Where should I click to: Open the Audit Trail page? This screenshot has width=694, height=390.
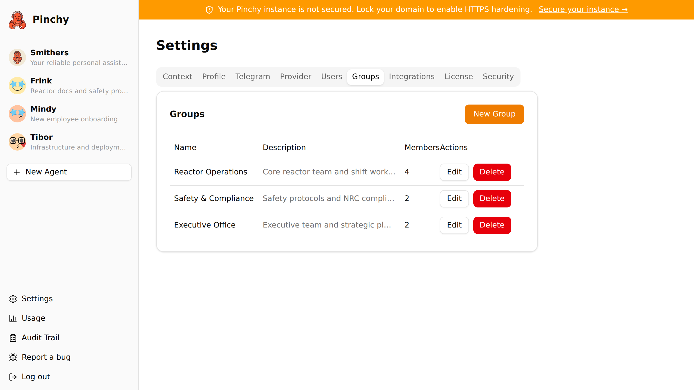tap(40, 338)
